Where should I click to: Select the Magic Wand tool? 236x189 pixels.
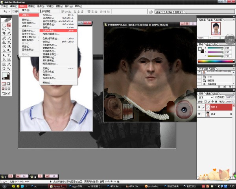[x=9, y=29]
